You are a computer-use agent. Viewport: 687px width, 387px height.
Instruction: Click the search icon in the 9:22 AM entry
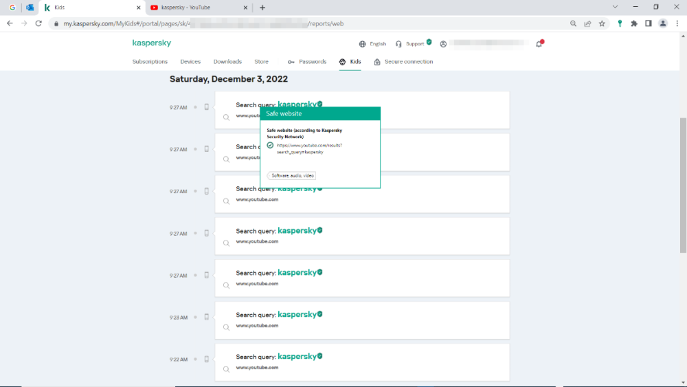coord(226,369)
